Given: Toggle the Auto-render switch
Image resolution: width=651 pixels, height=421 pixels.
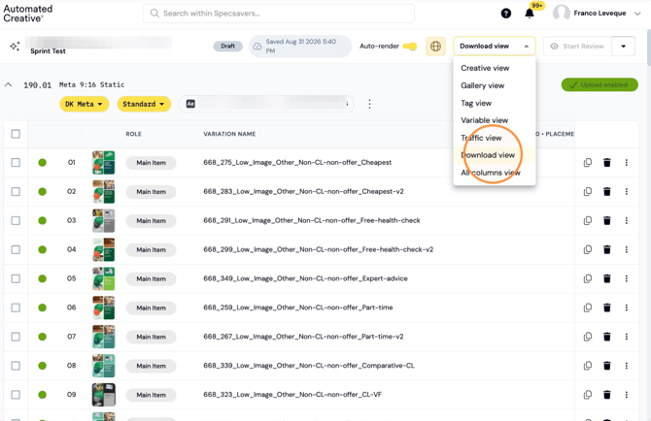Looking at the screenshot, I should click(x=410, y=46).
